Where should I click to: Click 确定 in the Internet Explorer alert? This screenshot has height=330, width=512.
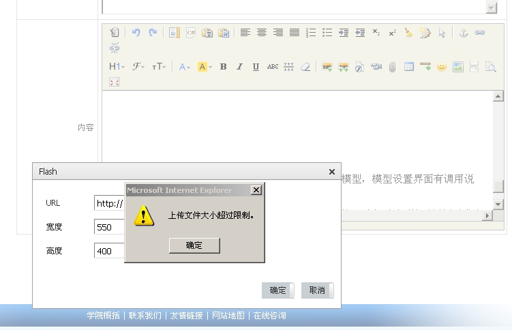(194, 245)
